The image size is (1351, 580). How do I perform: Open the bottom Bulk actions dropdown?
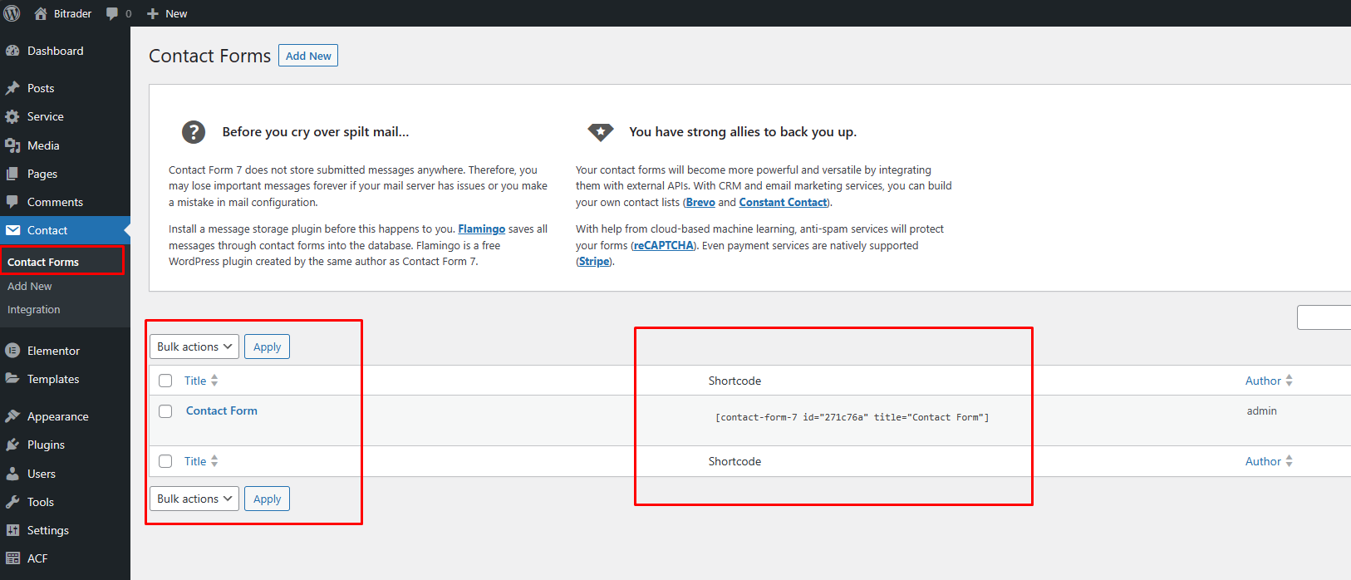pyautogui.click(x=194, y=499)
